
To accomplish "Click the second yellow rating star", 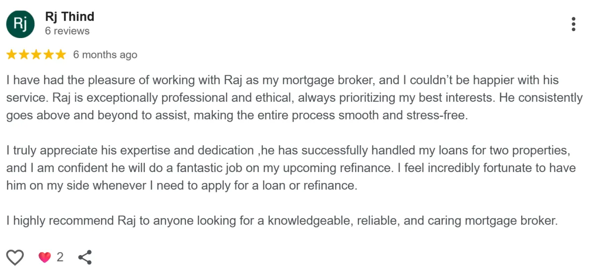I will [x=24, y=54].
